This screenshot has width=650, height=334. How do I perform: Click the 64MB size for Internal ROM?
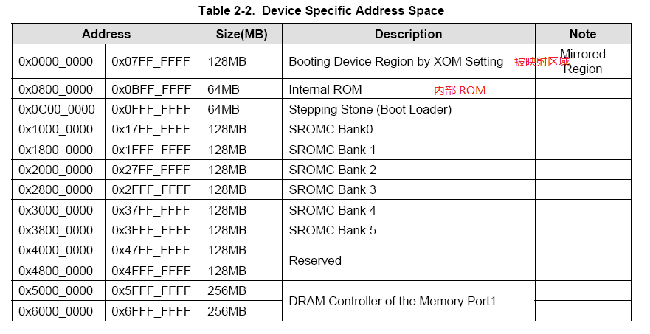[x=224, y=89]
